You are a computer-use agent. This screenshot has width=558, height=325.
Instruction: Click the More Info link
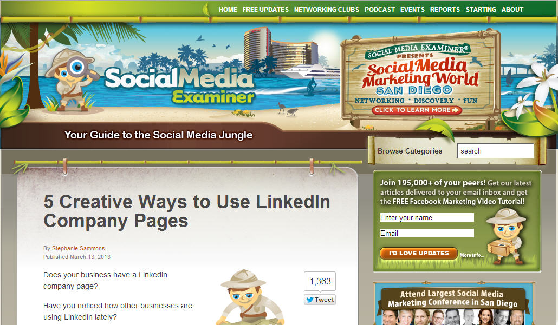tap(472, 255)
